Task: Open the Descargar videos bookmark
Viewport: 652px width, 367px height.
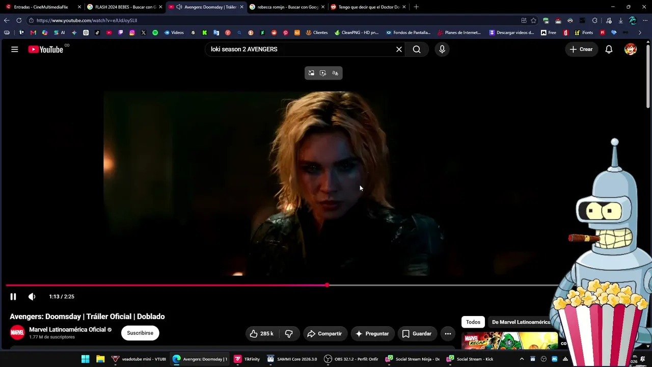Action: point(511,33)
